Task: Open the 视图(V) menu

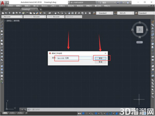Action: 27,6
